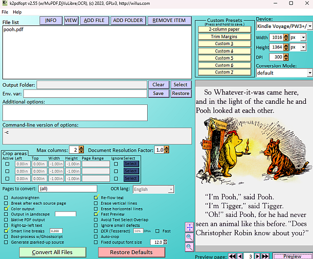Click the Save env var button
Screen dimensions: 313x259
(158, 94)
